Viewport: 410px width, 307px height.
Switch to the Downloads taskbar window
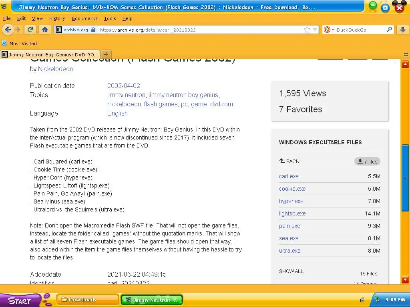tap(87, 300)
